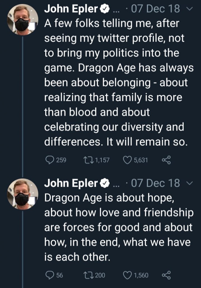
Task: Share the tweet about bringing politics into the game
Action: coord(166,160)
